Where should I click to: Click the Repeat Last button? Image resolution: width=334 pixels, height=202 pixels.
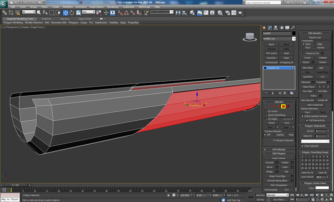(x=315, y=37)
